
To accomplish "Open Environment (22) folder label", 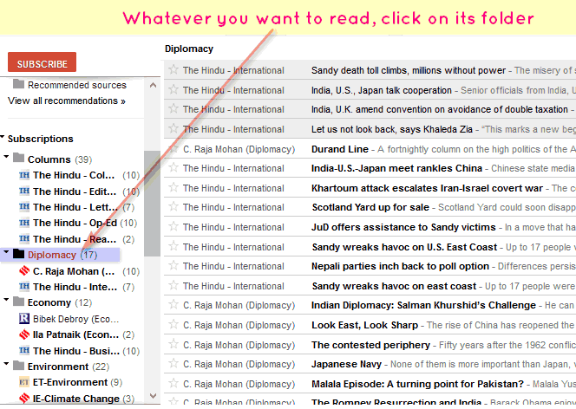I will point(69,367).
